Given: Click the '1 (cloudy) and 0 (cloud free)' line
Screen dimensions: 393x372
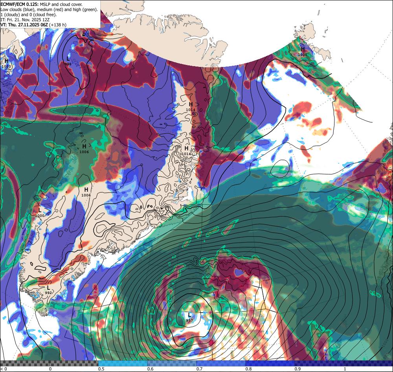Looking at the screenshot, I should (29, 15).
